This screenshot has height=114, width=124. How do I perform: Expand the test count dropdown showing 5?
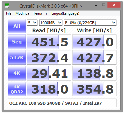coord(32,23)
